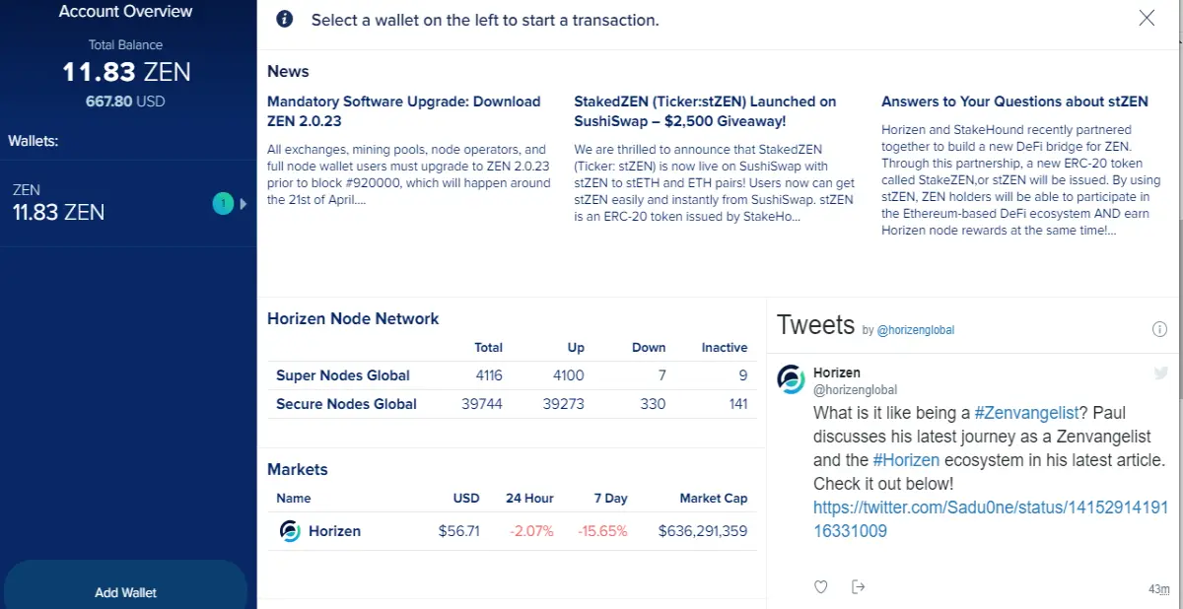Click the Horizen avatar in tweet
The width and height of the screenshot is (1183, 609).
pyautogui.click(x=792, y=379)
